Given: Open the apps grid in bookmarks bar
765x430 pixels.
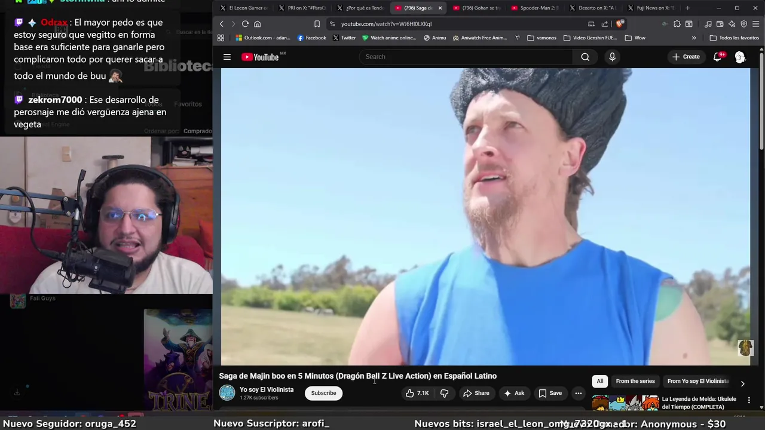Looking at the screenshot, I should click(221, 38).
